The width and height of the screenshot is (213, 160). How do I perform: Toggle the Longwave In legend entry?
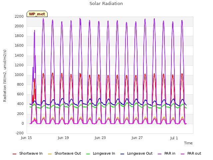(101, 153)
